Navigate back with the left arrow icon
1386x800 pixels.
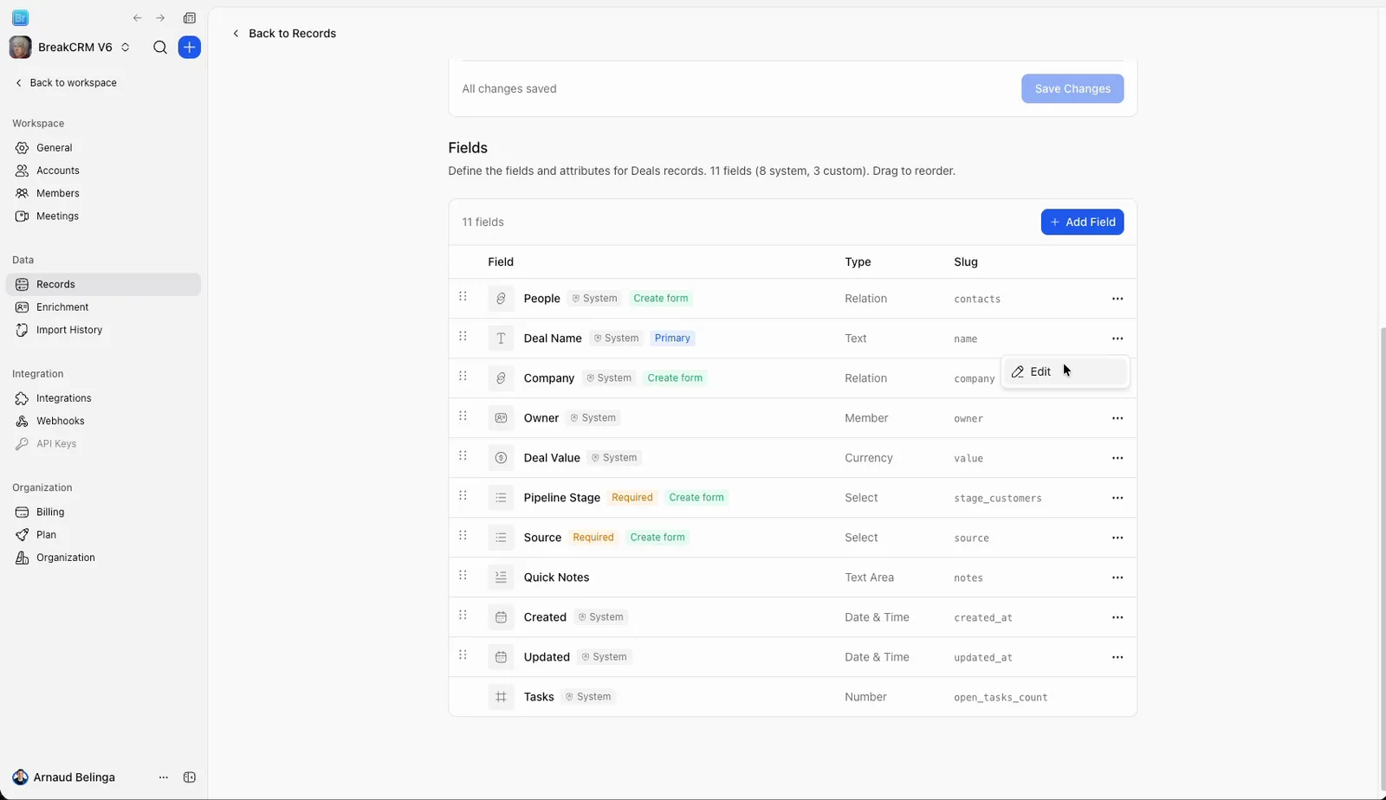point(137,18)
